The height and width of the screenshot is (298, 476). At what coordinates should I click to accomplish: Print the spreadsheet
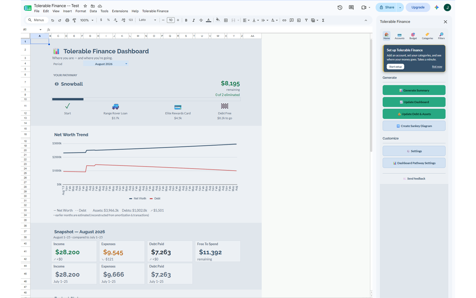tap(67, 20)
